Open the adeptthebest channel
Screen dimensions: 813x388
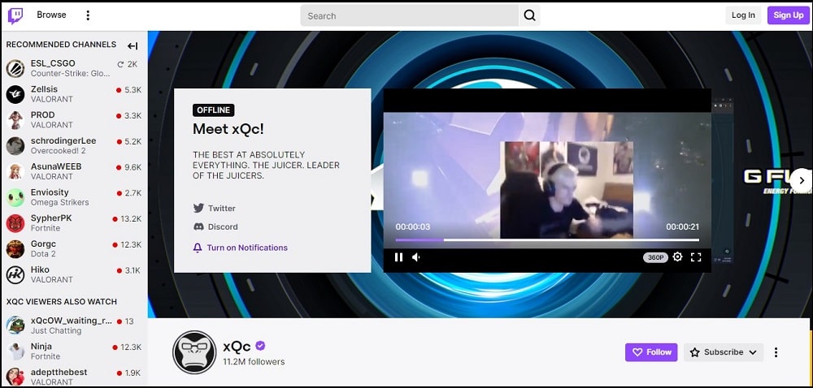(74, 377)
